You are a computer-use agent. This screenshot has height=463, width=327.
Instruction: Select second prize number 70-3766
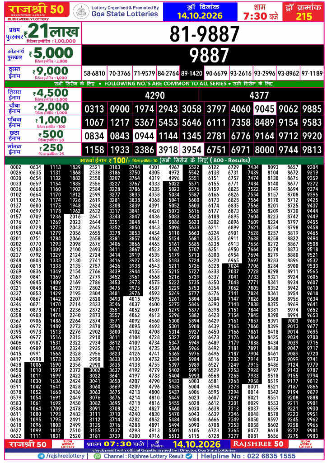pos(120,73)
